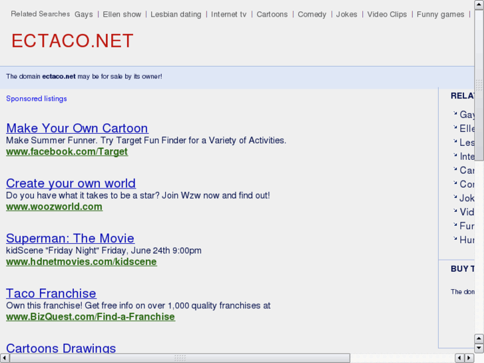Viewport: 484px width, 363px height.
Task: Click the Sponsored listings label
Action: tap(37, 99)
